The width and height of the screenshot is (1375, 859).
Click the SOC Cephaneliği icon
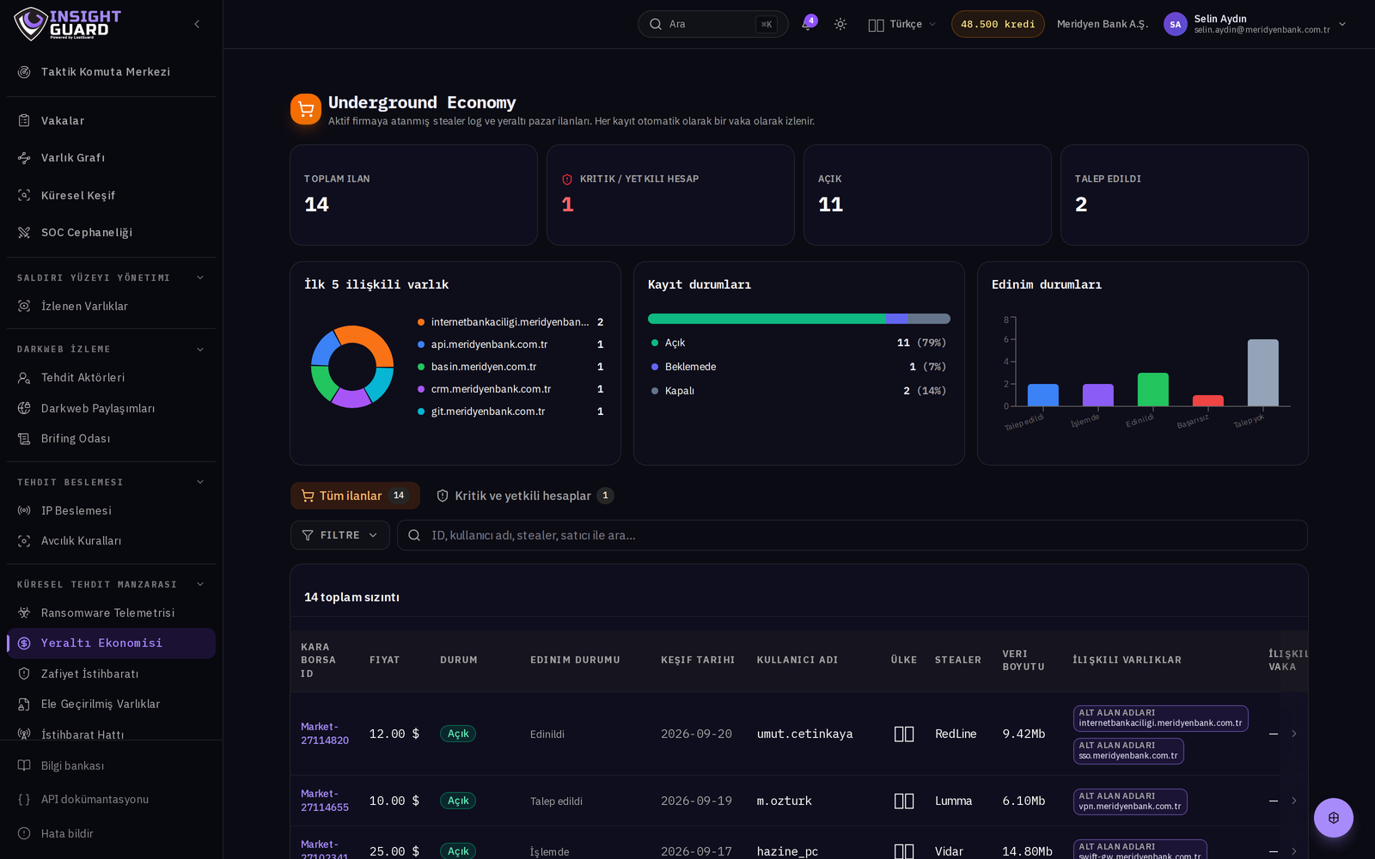[x=24, y=233]
